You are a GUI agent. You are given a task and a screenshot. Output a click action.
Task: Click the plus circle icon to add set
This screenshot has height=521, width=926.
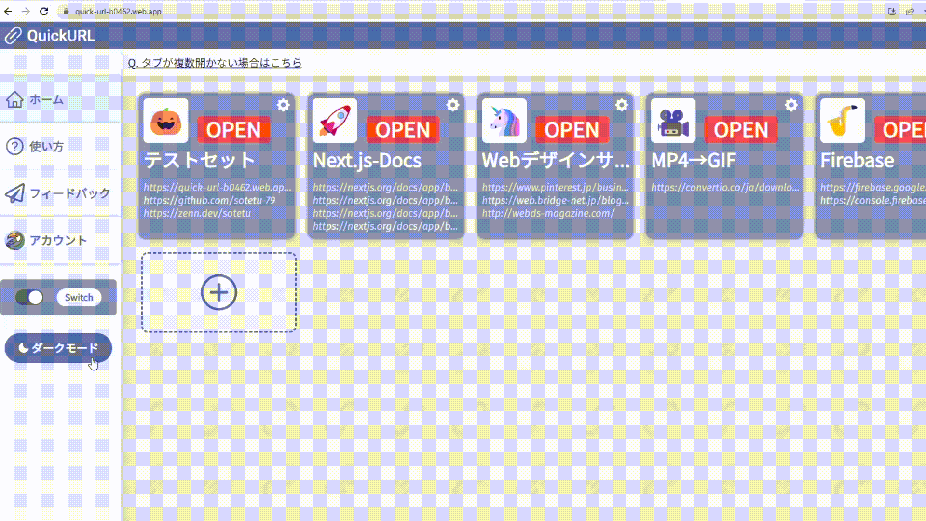coord(219,292)
